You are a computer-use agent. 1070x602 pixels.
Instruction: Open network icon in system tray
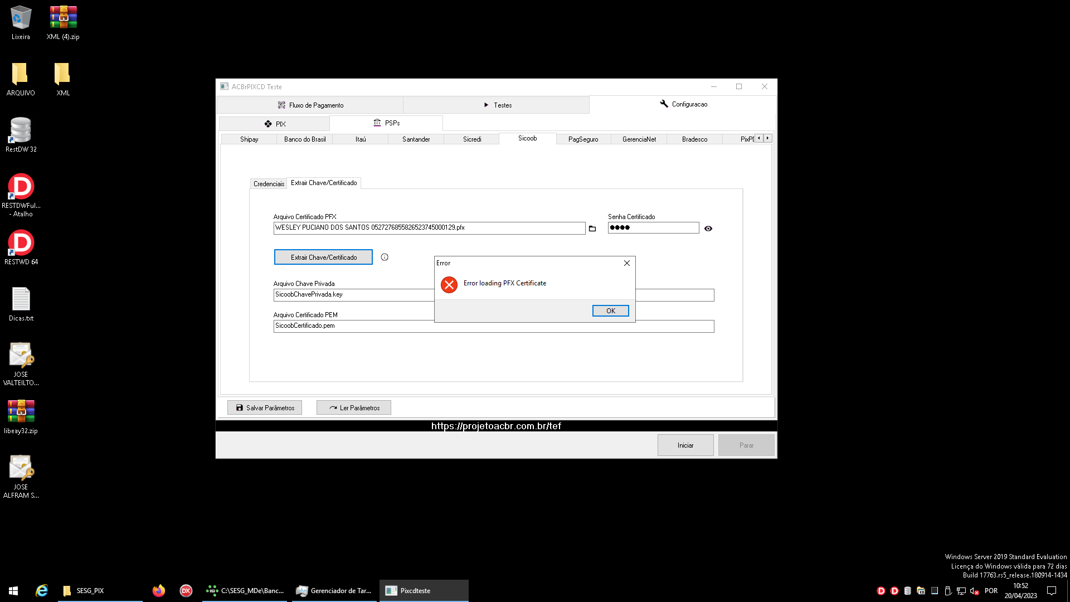coord(961,591)
